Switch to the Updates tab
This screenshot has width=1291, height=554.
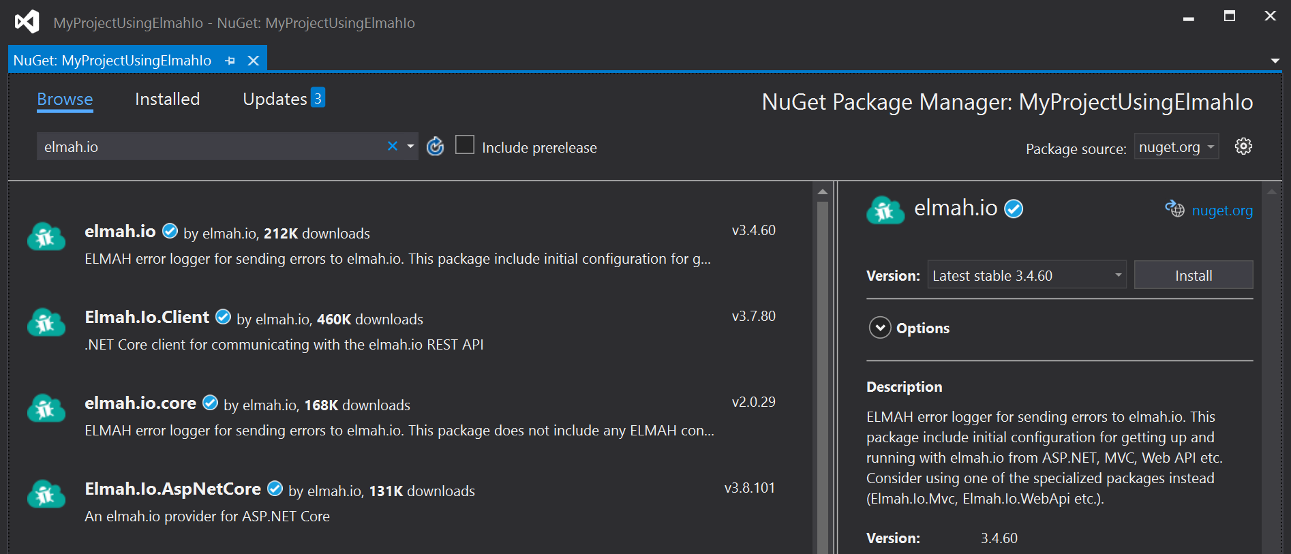275,99
